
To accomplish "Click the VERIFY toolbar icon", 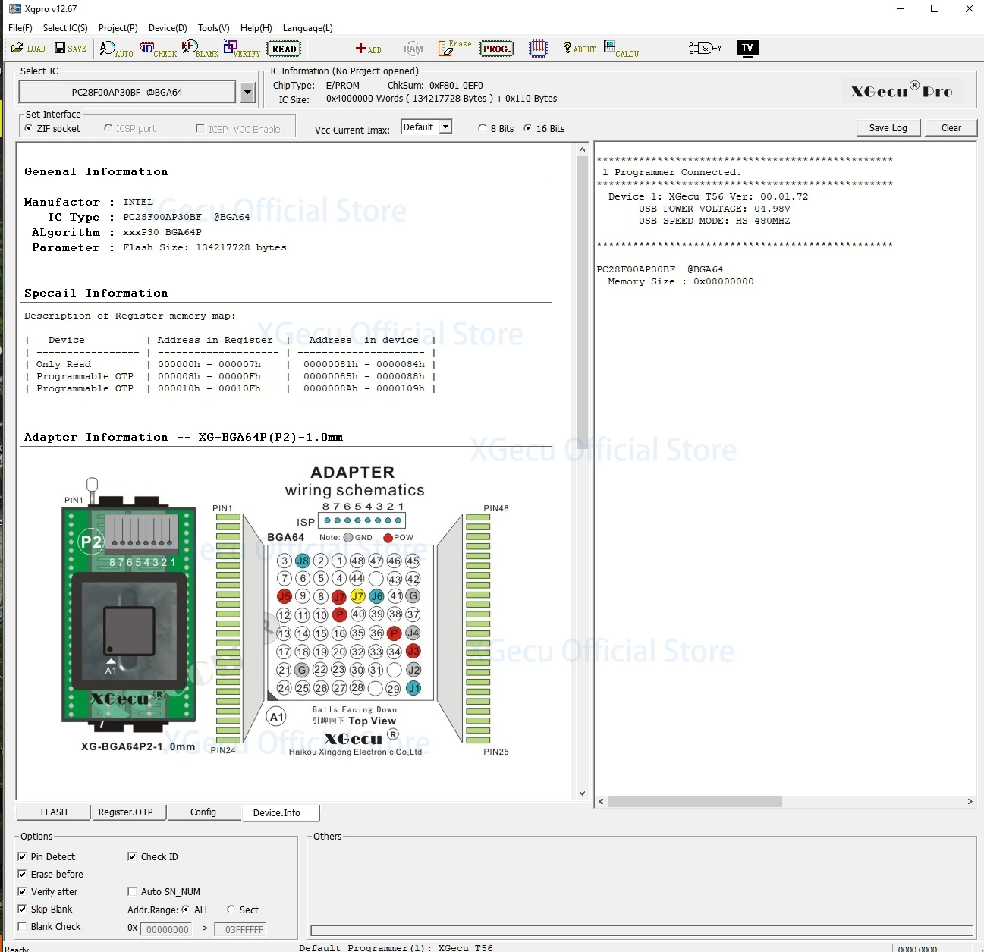I will [x=241, y=49].
